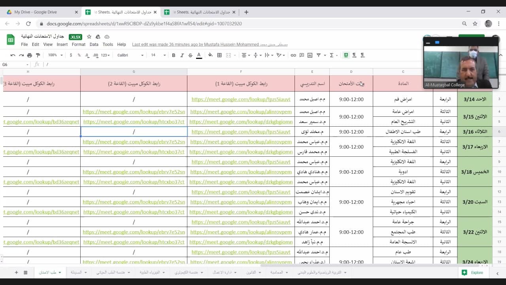
Task: Print the spreadsheet using printer icon
Action: coord(30,55)
